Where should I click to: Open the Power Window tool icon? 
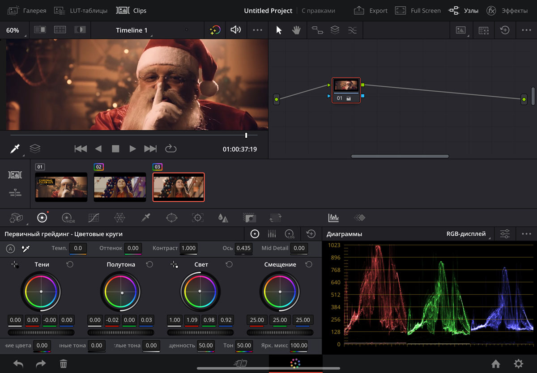coord(172,218)
